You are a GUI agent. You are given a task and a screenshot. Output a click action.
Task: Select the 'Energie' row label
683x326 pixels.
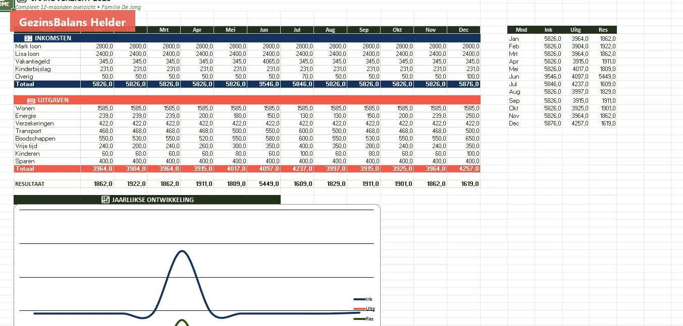pyautogui.click(x=26, y=116)
